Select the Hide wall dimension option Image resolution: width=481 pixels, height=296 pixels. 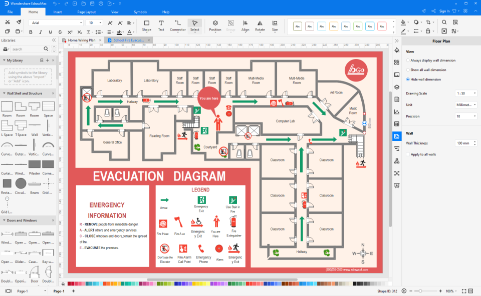tap(407, 79)
